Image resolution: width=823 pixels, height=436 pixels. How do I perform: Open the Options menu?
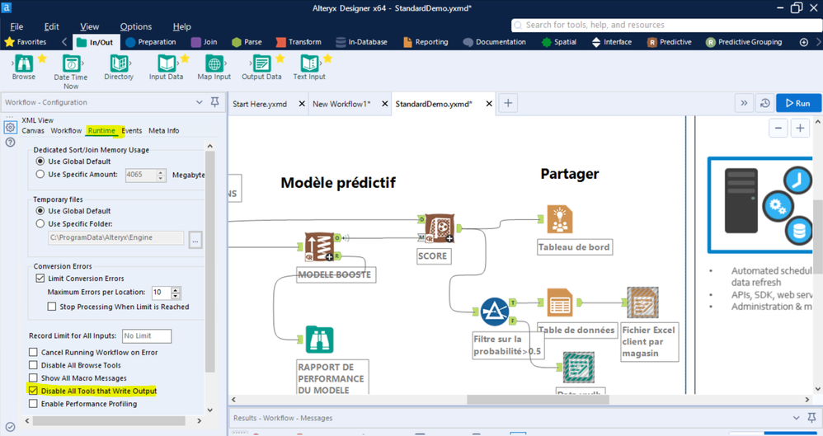[x=136, y=26]
